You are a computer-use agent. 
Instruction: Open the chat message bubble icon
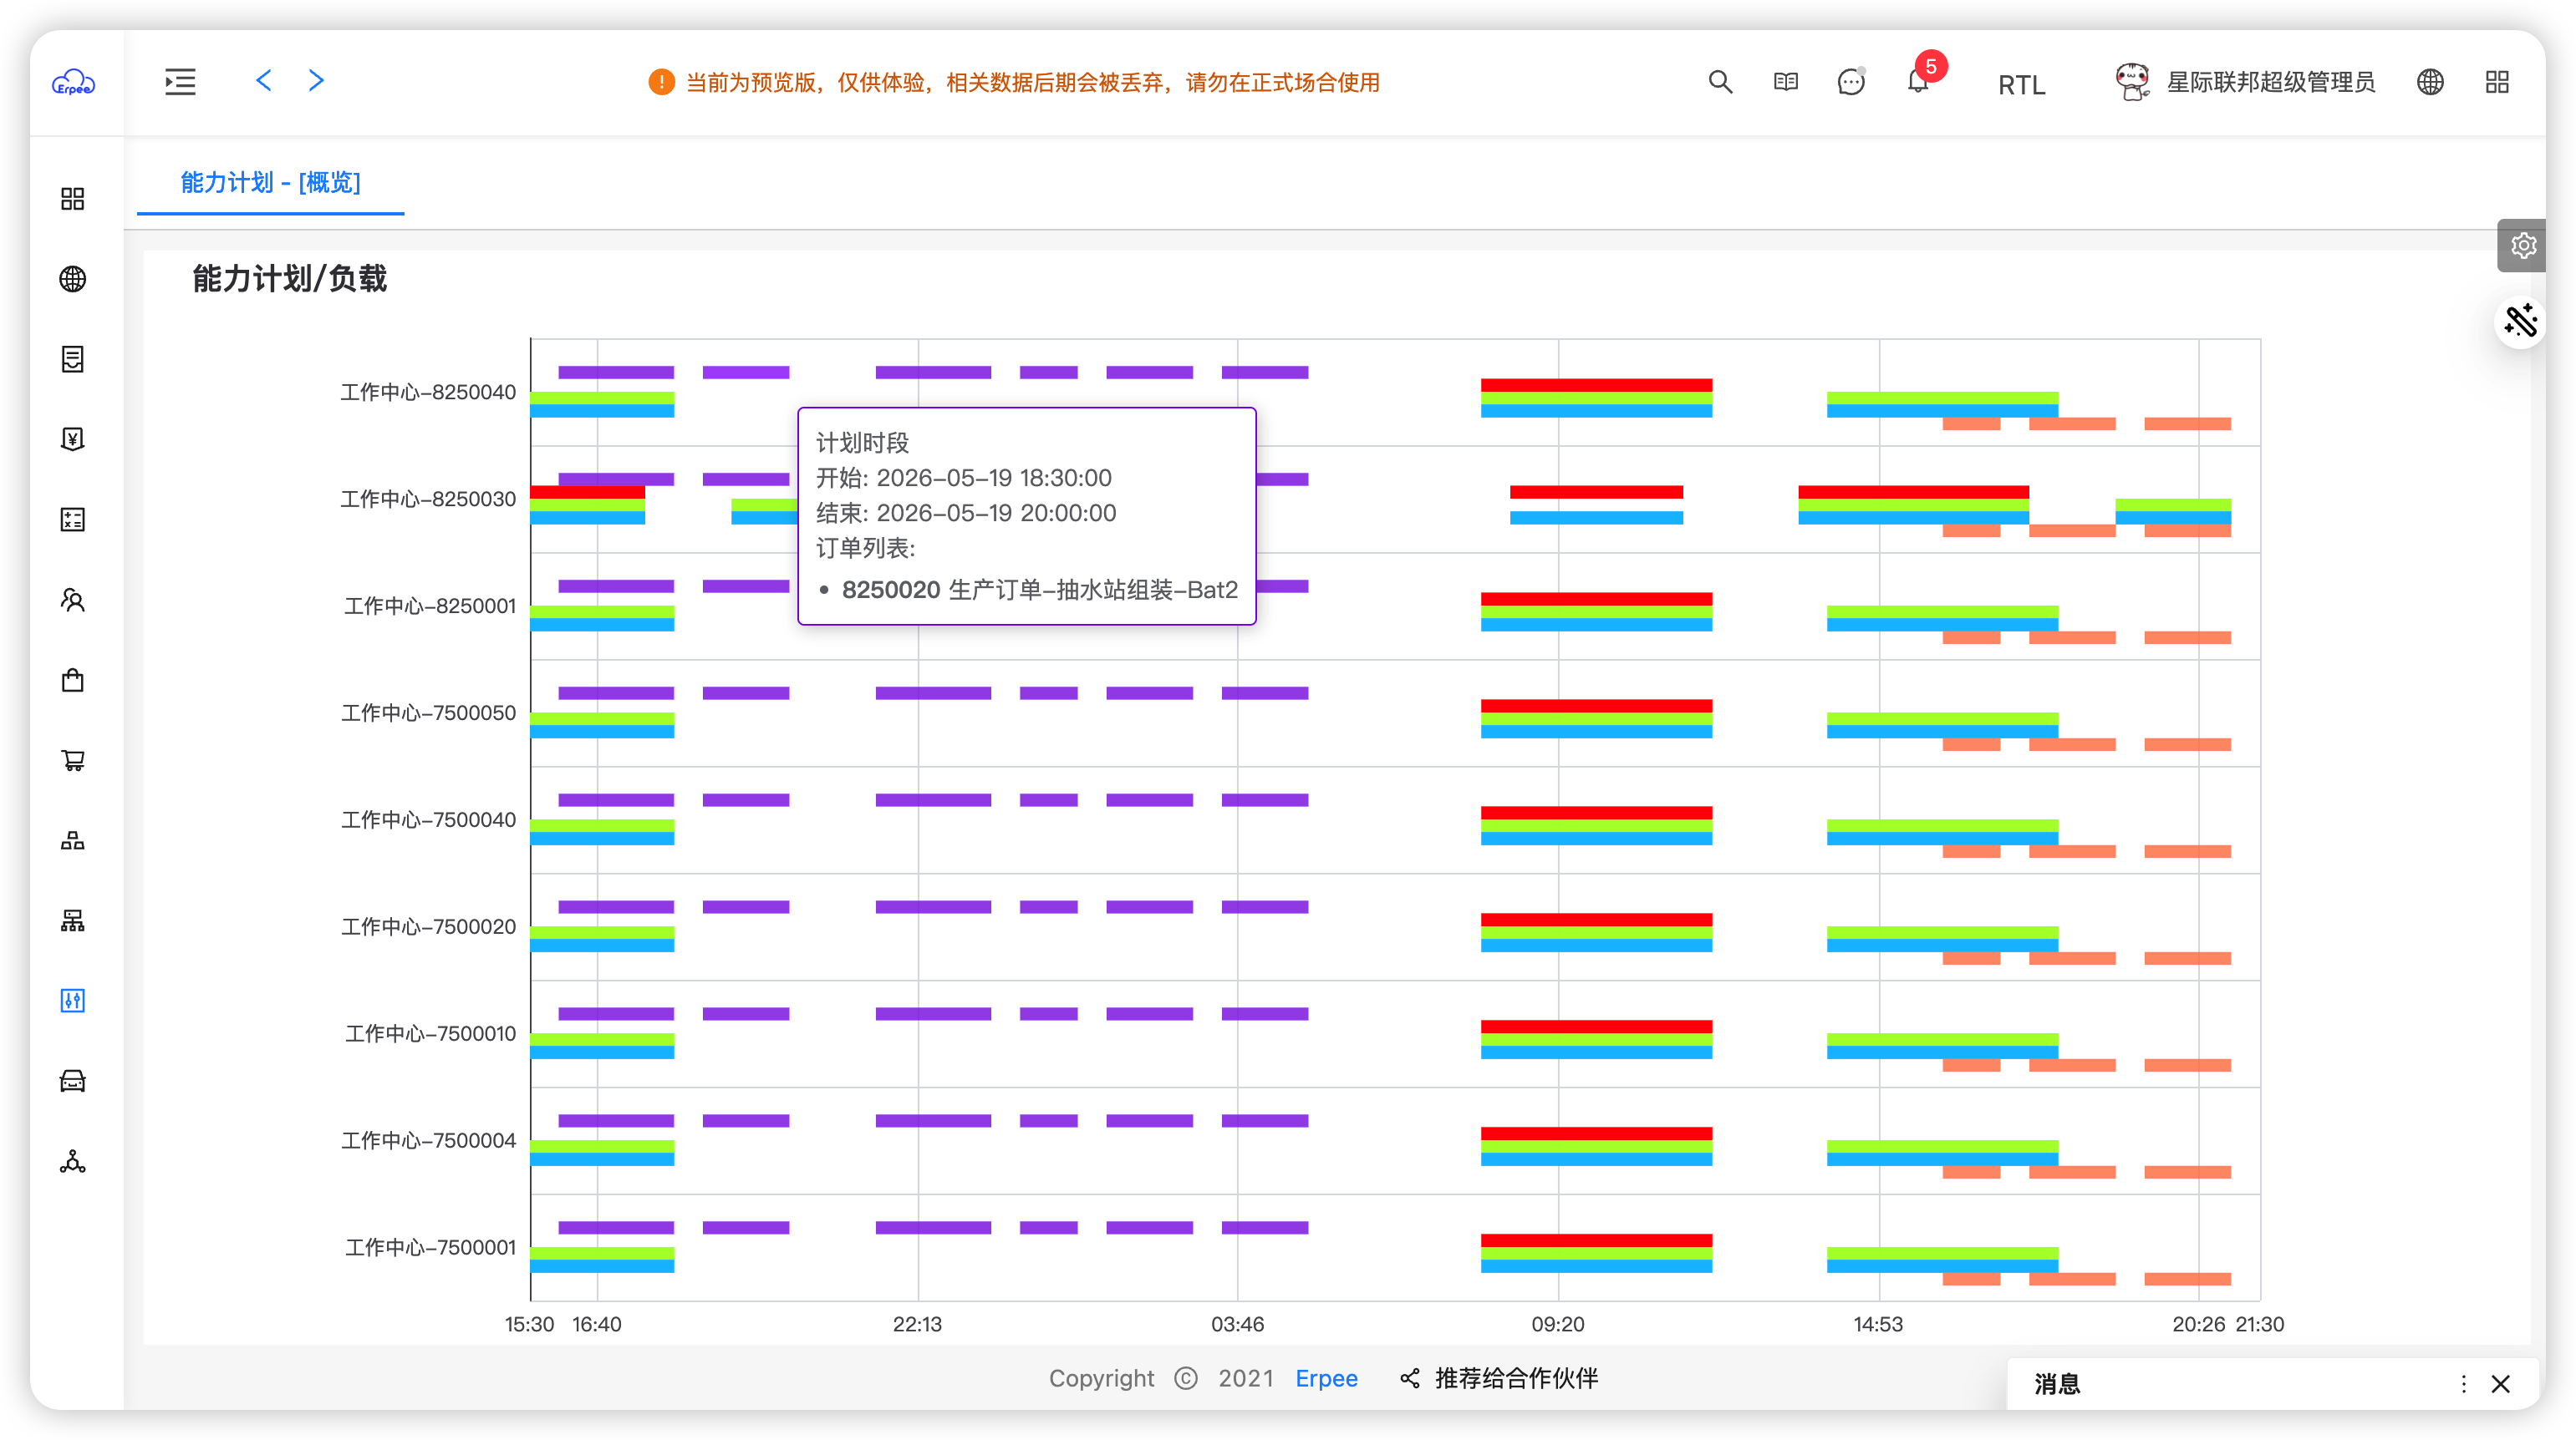point(1851,82)
